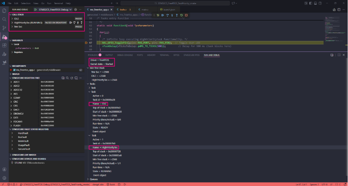This screenshot has height=186, width=348.
Task: Click the Start Debugging green play icon
Action: [36, 9]
